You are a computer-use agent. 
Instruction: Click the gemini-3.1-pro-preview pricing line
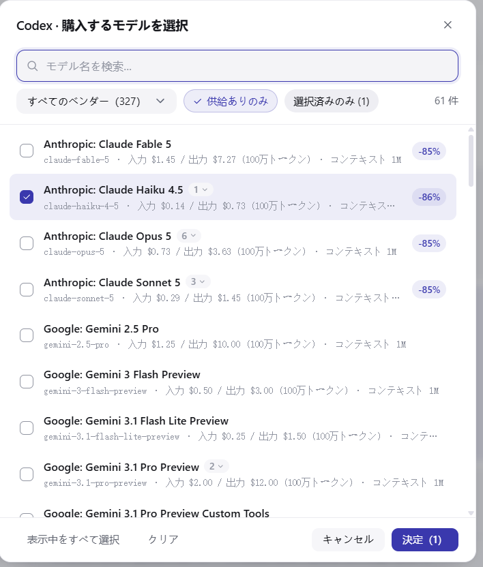244,482
